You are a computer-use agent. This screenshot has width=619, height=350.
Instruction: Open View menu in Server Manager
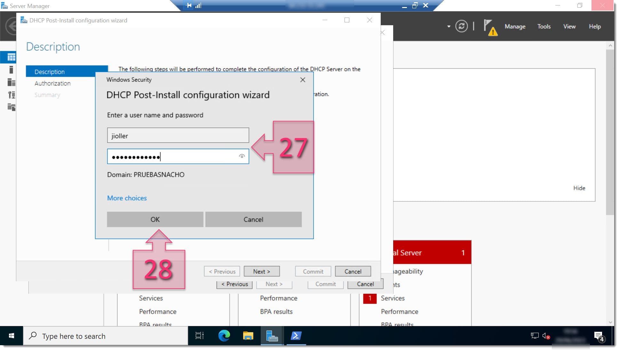569,27
